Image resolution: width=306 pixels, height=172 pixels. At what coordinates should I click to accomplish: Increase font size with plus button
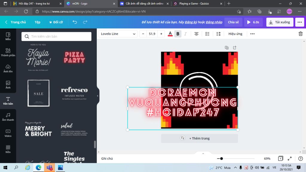pos(161,34)
